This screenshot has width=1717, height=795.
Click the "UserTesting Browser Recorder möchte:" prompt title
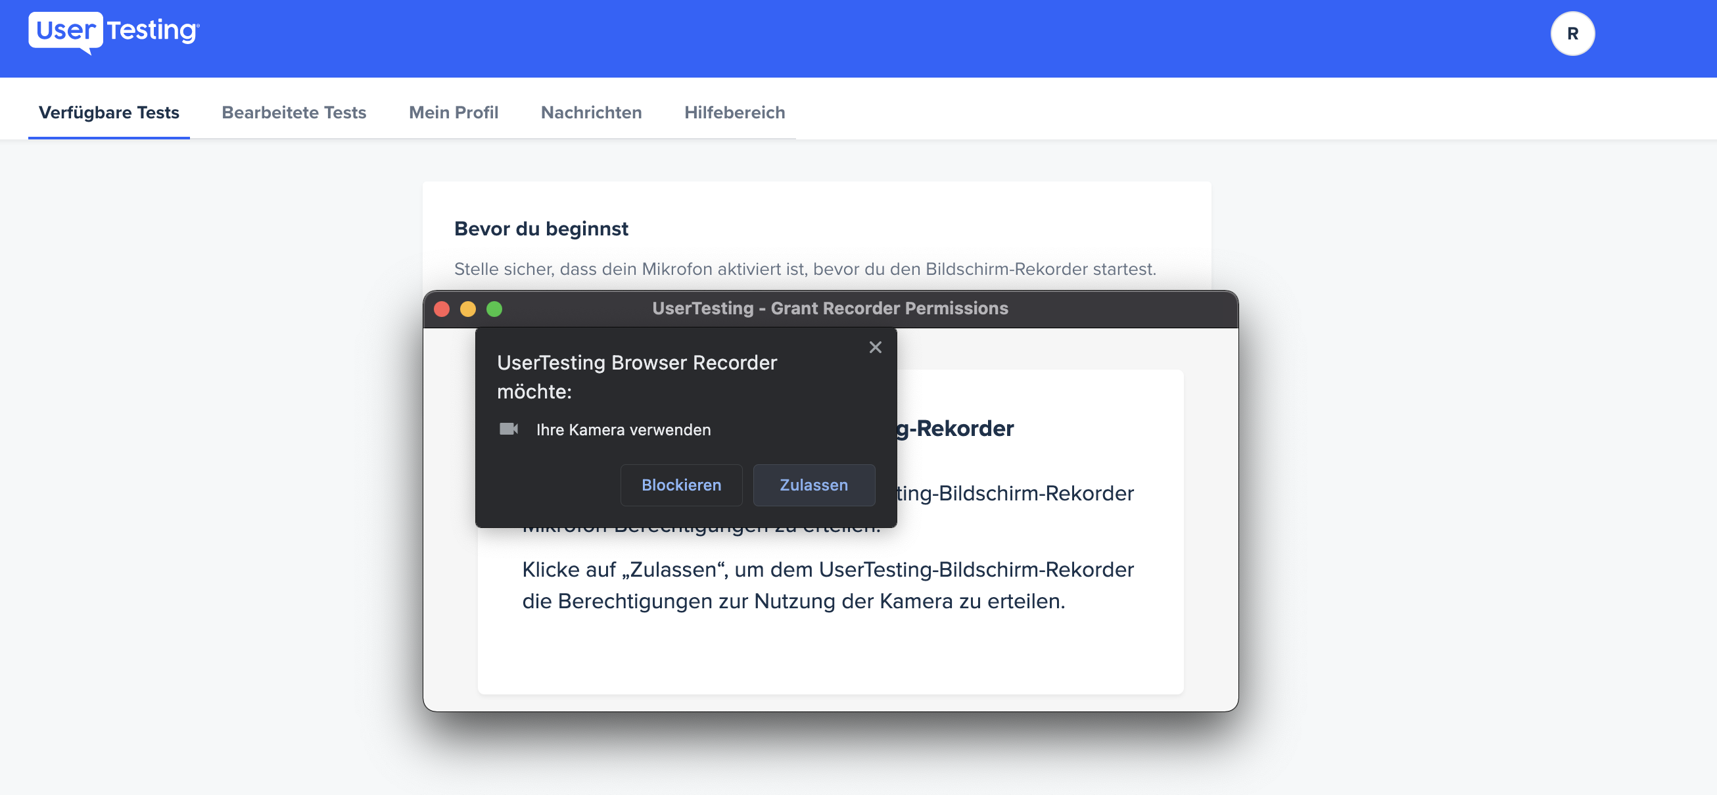636,377
